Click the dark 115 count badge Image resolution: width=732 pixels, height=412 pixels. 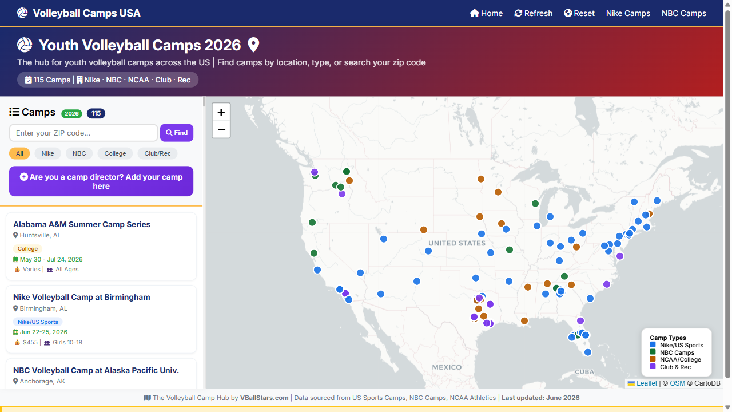tap(96, 113)
